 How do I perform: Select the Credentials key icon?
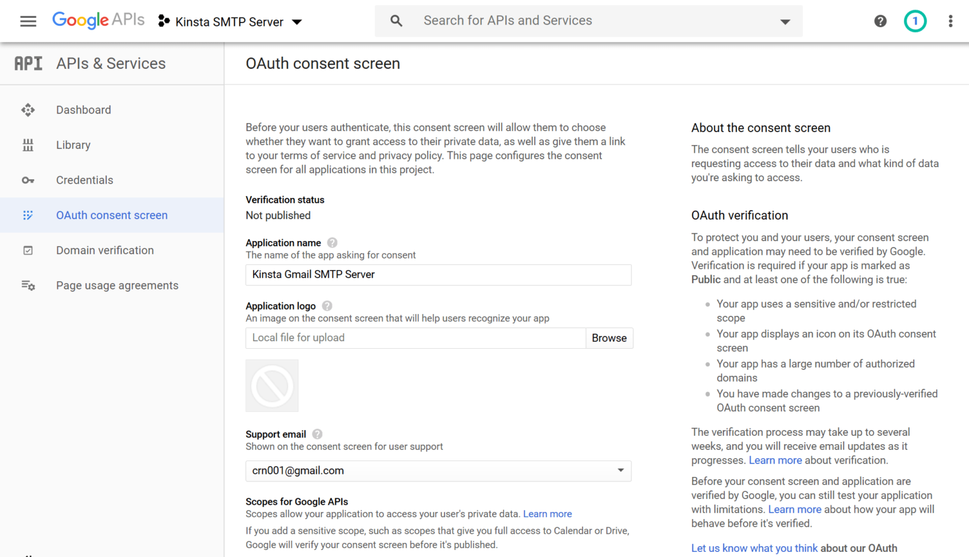(28, 180)
